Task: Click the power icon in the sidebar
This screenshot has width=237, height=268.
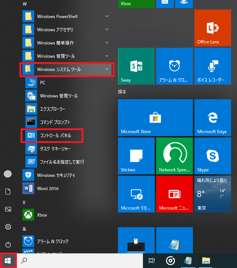Action: pyautogui.click(x=8, y=244)
